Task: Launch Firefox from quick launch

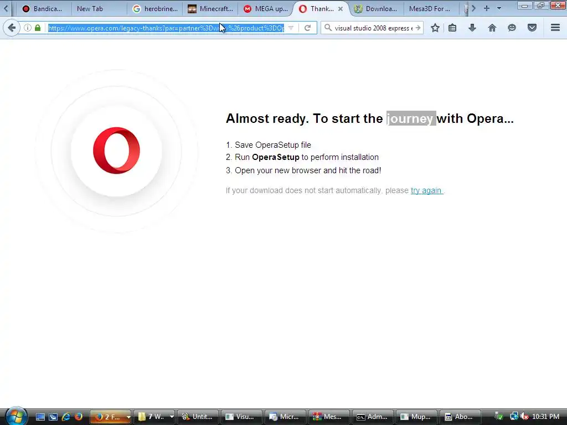Action: (x=79, y=417)
